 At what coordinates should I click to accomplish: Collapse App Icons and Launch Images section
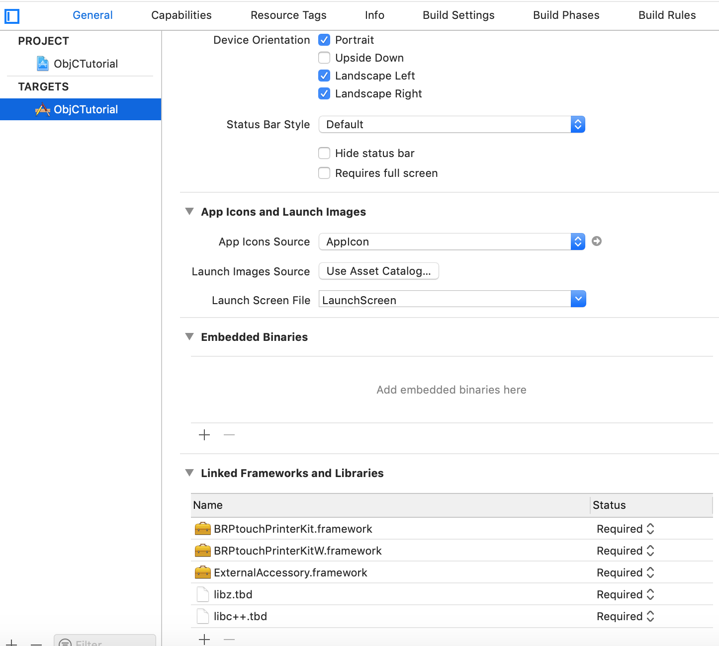click(x=189, y=212)
